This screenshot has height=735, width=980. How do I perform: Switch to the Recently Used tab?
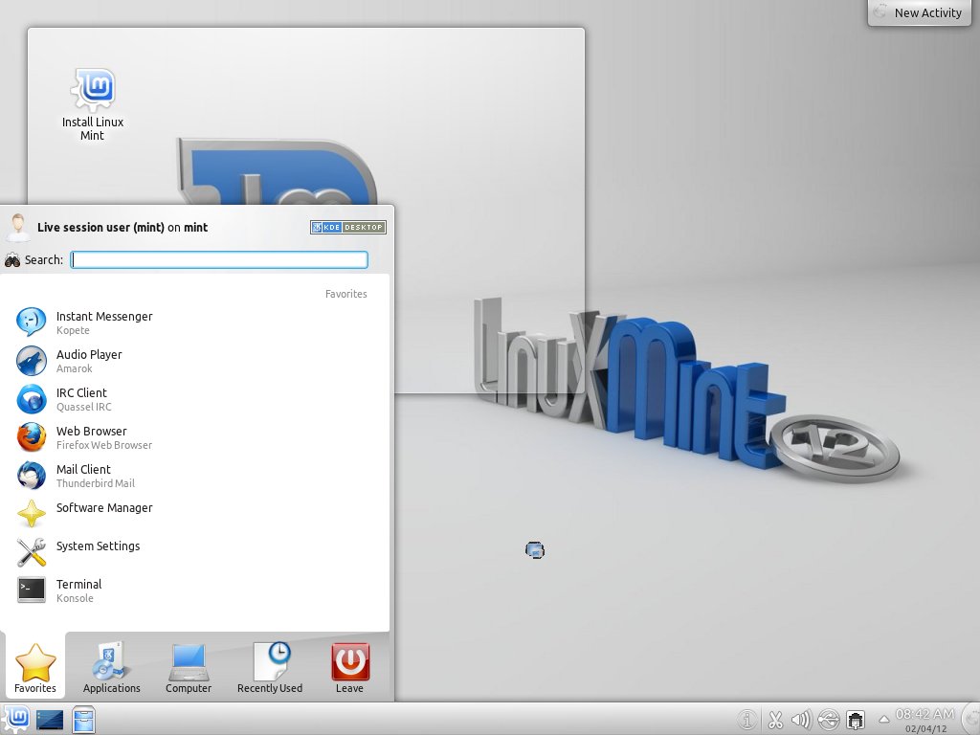269,667
